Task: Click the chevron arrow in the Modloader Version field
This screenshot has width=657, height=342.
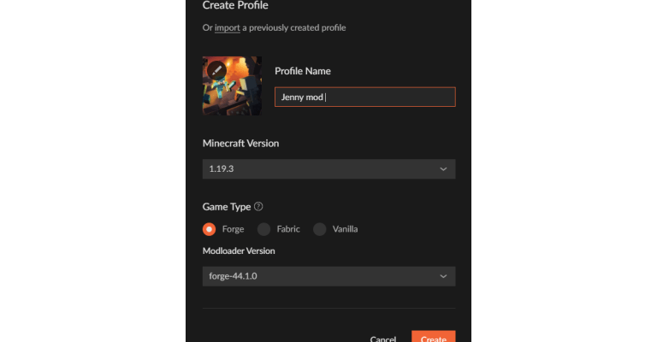Action: [x=443, y=276]
